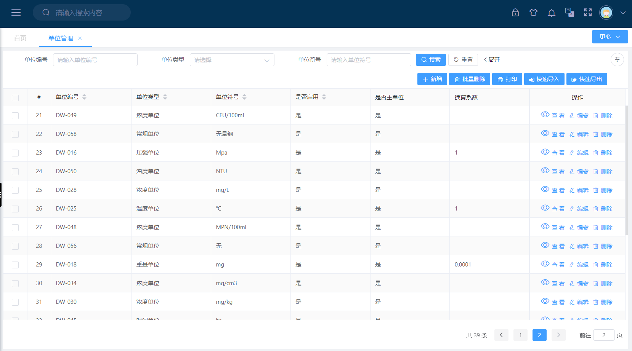Image resolution: width=632 pixels, height=351 pixels.
Task: Edit row DW-028
Action: point(579,190)
